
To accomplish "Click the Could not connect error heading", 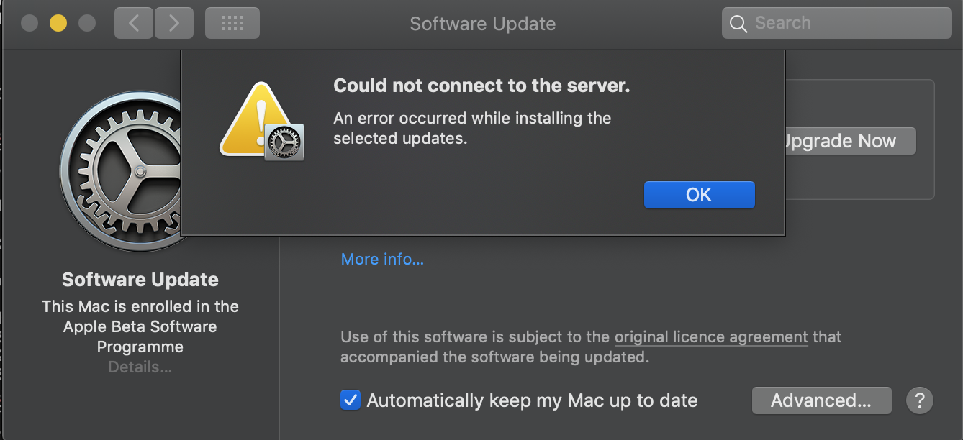I will 481,86.
